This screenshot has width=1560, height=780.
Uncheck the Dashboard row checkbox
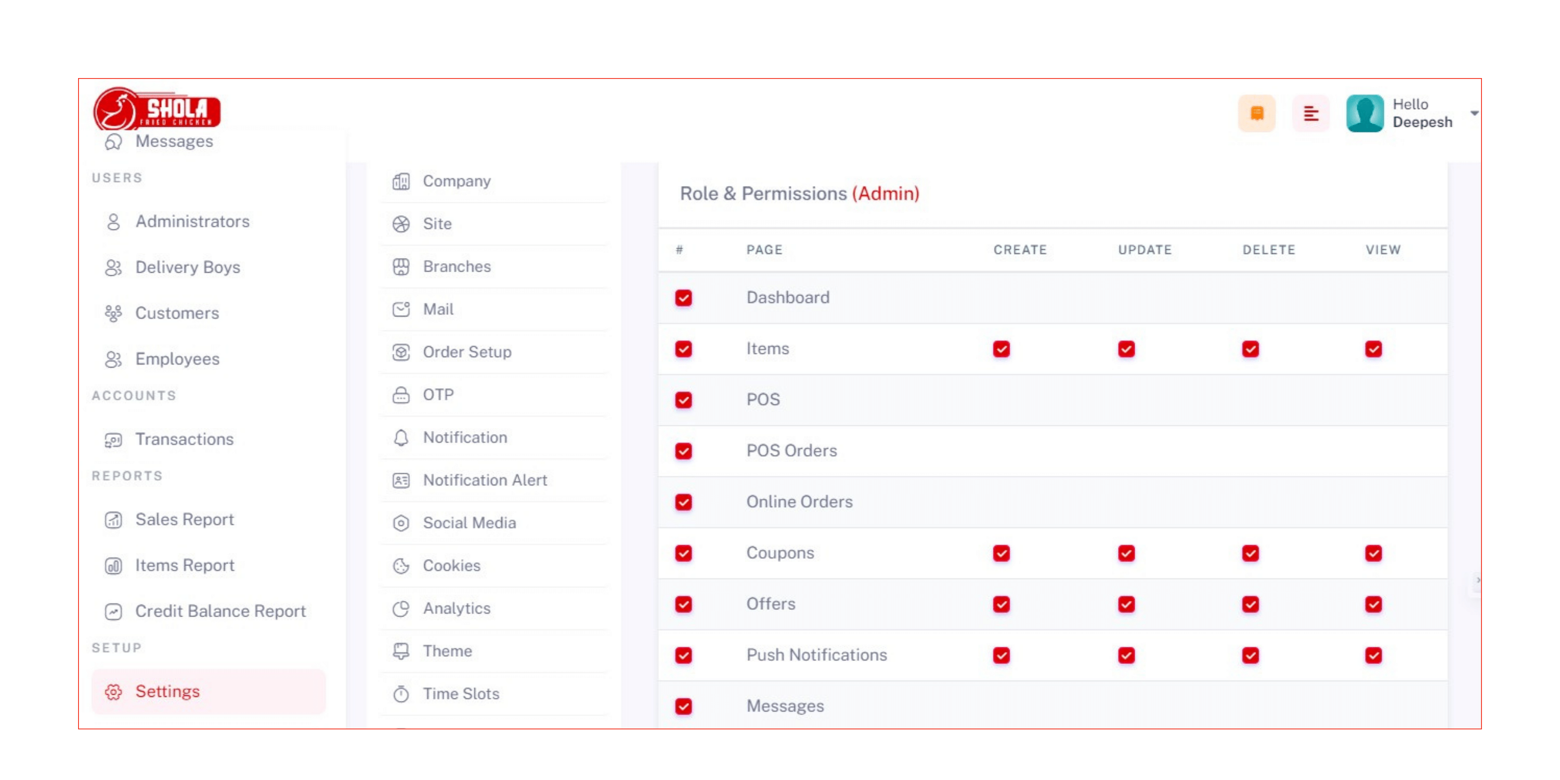(684, 298)
